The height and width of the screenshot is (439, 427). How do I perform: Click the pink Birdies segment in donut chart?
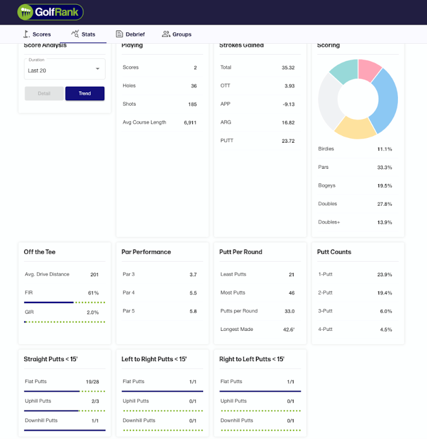pos(369,70)
